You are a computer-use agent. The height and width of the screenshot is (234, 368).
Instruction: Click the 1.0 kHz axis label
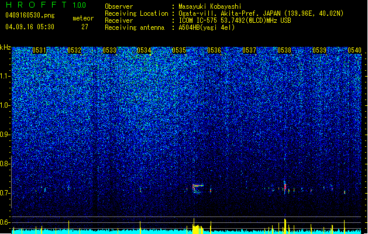pyautogui.click(x=5, y=105)
